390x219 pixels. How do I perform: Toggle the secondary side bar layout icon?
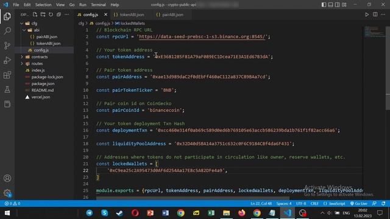(337, 5)
